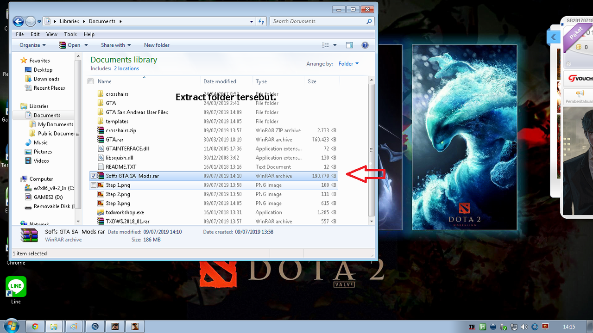The image size is (593, 333).
Task: Open the Tools menu
Action: tap(70, 34)
